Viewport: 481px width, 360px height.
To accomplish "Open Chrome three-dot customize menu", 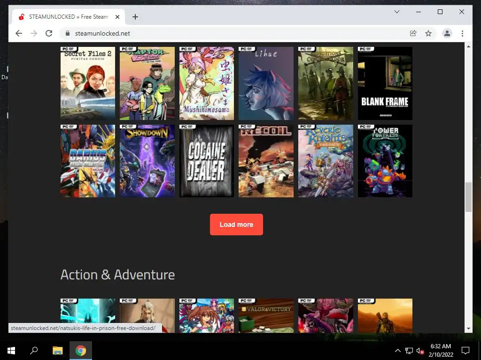I will [462, 33].
